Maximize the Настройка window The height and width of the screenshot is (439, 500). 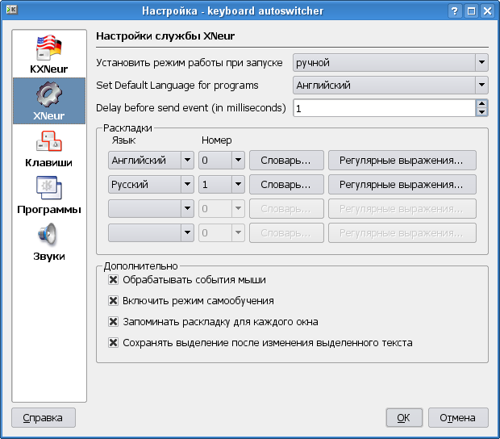click(x=471, y=11)
